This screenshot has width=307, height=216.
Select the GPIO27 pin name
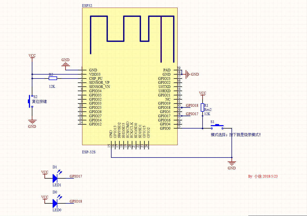pos(95,116)
